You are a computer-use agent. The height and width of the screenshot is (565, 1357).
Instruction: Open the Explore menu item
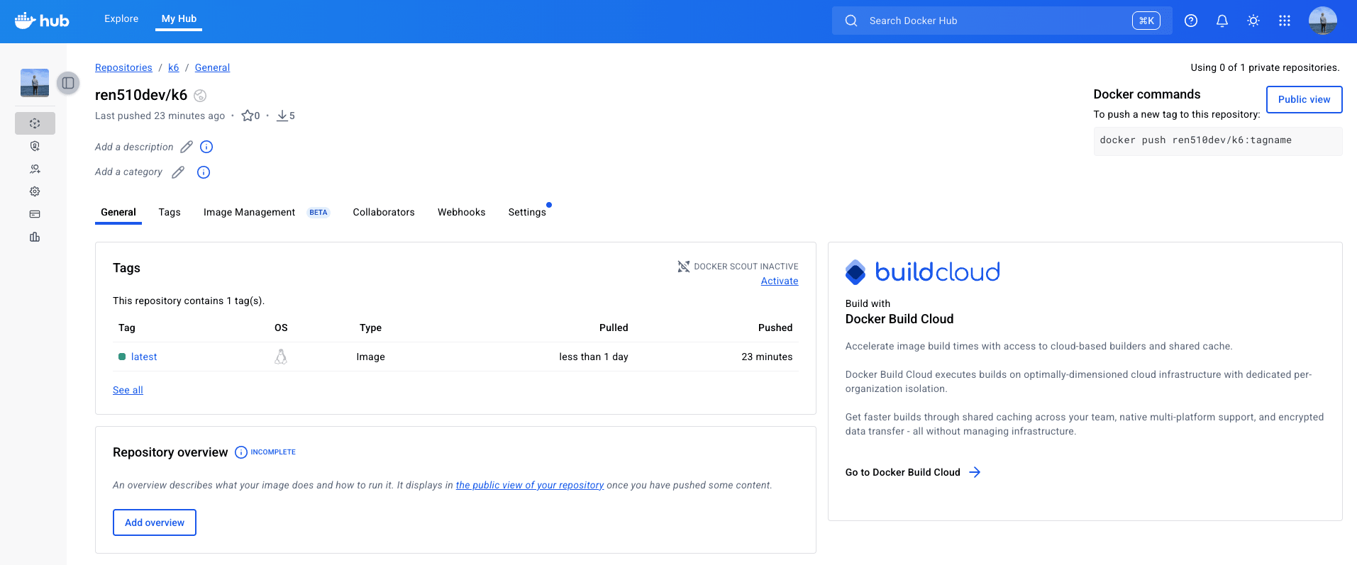click(x=121, y=19)
